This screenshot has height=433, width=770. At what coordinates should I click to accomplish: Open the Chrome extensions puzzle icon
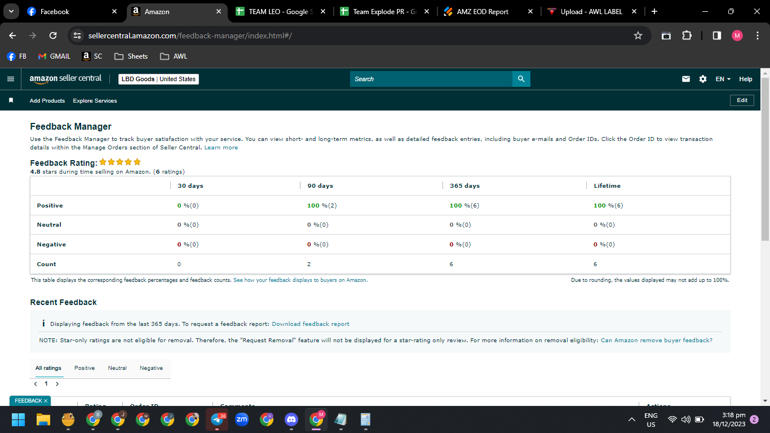pyautogui.click(x=687, y=36)
